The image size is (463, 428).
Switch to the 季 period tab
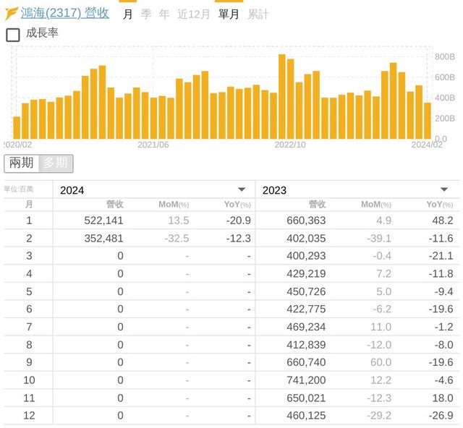[146, 14]
